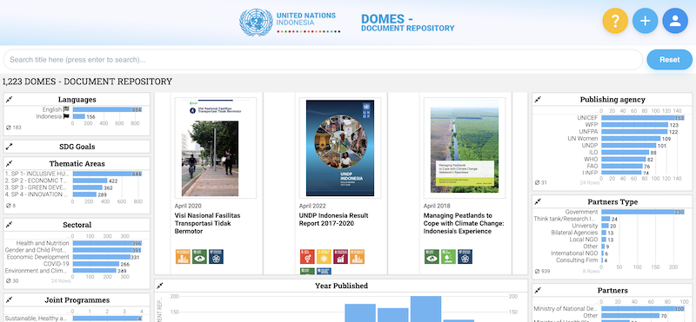Select the SP 2 - ECONOMIC T... bar
This screenshot has width=696, height=322.
pyautogui.click(x=90, y=181)
